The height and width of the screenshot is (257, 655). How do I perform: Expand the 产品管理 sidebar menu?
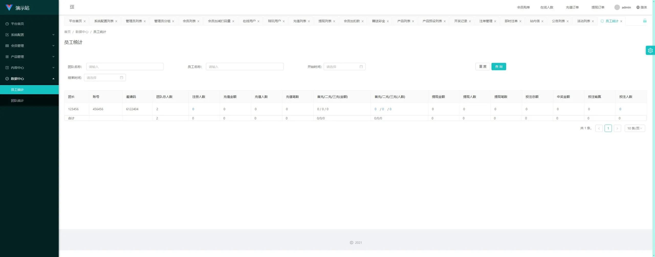(29, 57)
